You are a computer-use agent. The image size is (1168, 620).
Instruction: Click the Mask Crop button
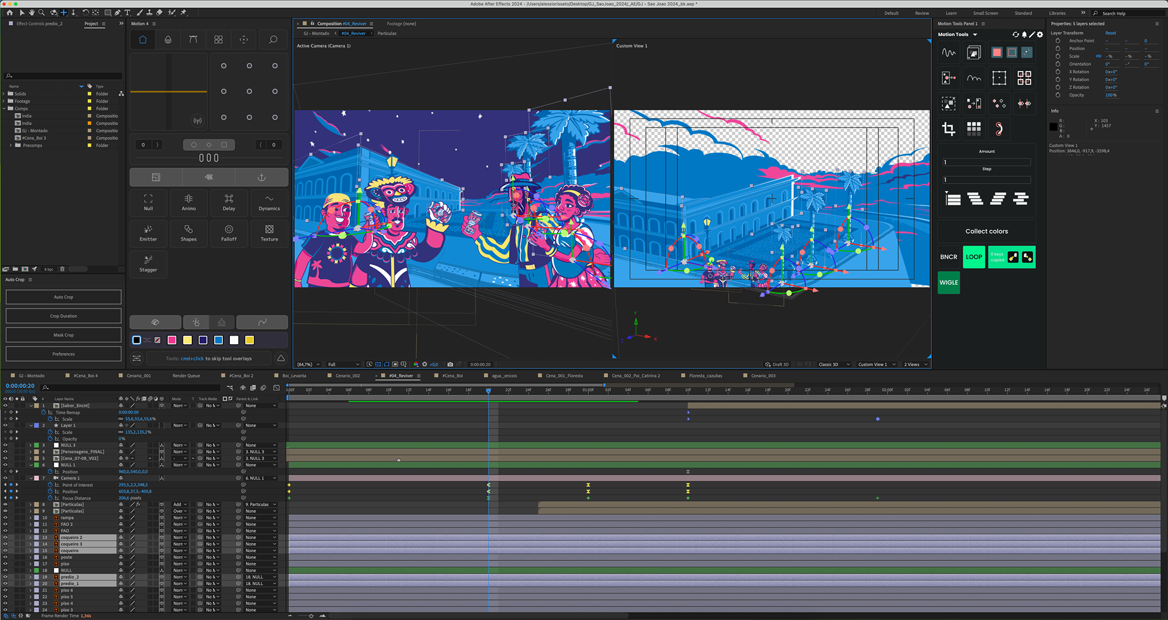[63, 335]
